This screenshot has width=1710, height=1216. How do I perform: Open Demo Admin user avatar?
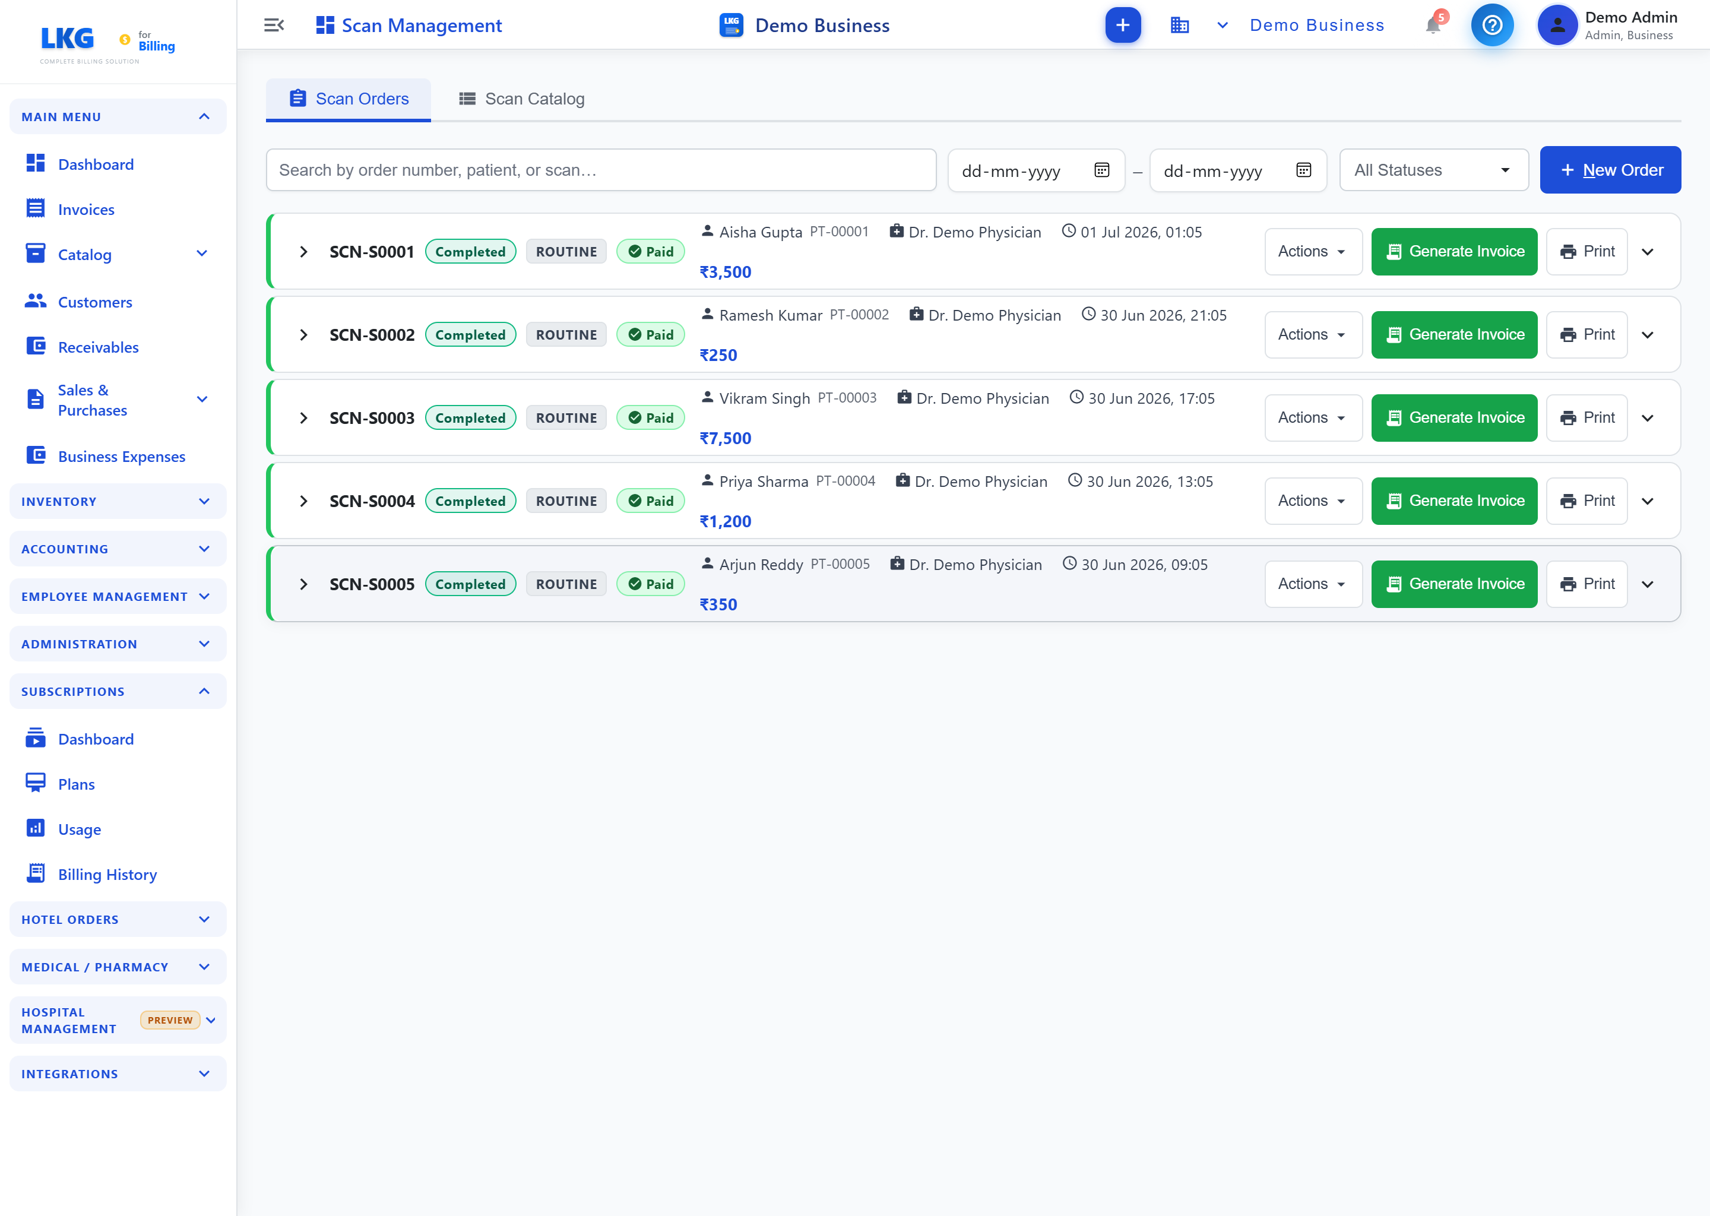click(1557, 26)
